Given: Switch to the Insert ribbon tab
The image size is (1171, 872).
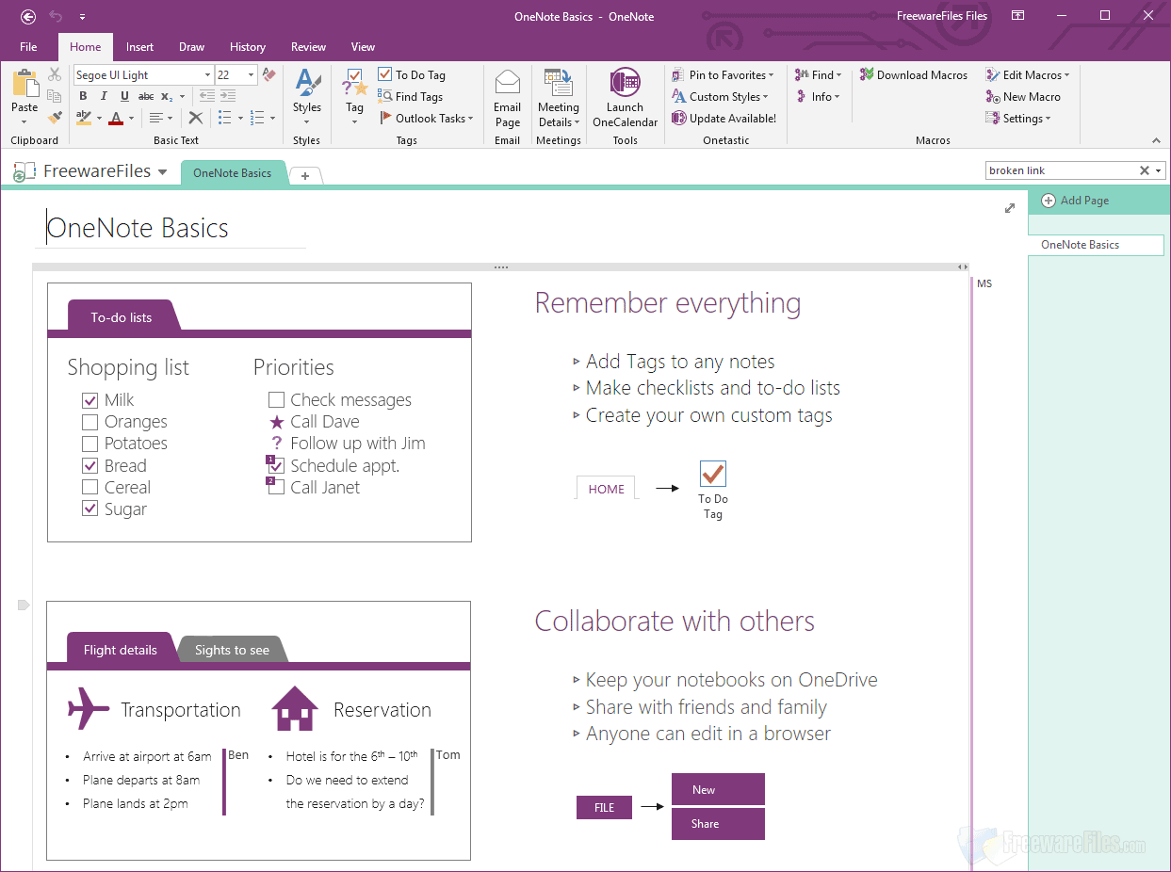Looking at the screenshot, I should click(x=139, y=46).
